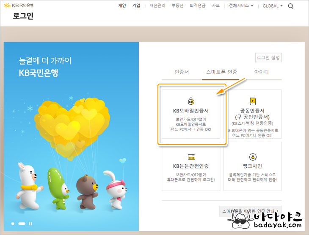Open the 부동산 menu
This screenshot has width=309, height=235.
177,6
